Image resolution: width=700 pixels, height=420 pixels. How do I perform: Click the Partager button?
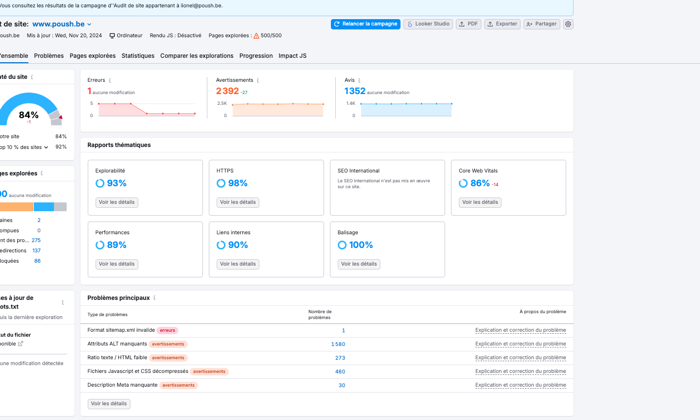click(541, 24)
